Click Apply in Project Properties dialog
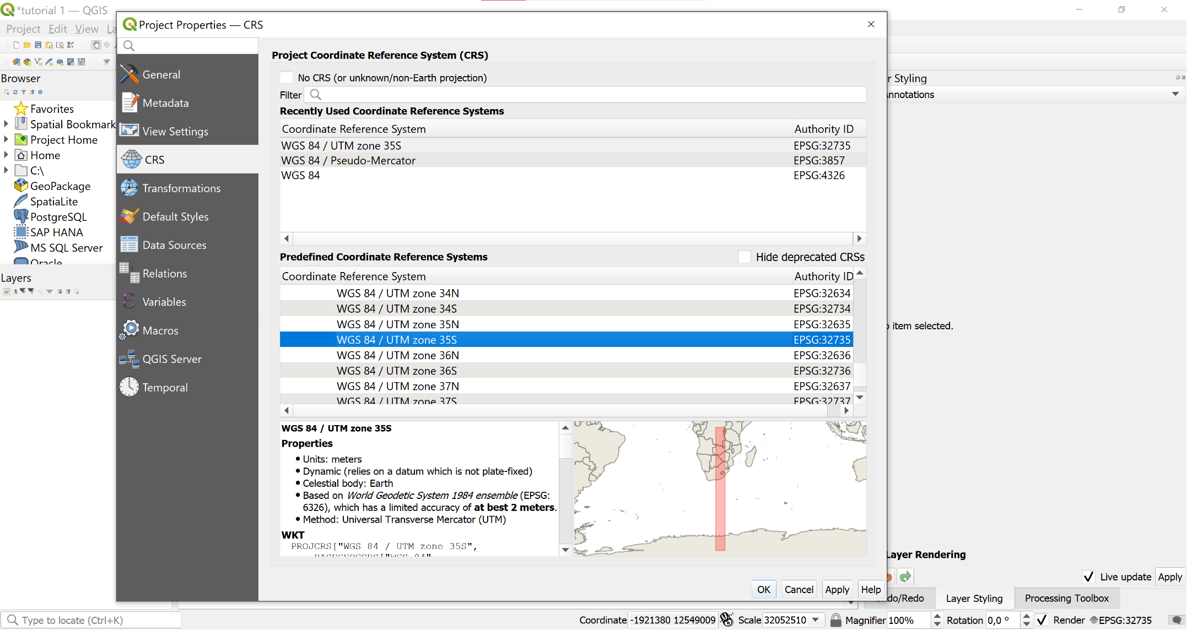Viewport: 1187px width, 630px height. (837, 589)
